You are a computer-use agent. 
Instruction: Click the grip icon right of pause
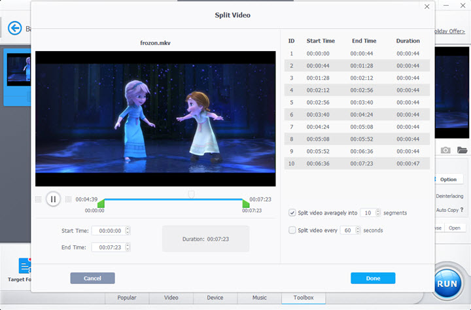pos(69,199)
